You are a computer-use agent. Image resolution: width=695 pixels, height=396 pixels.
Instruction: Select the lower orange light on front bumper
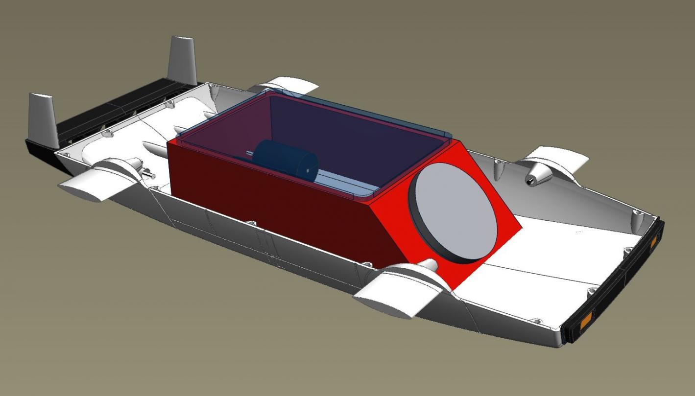tap(585, 323)
